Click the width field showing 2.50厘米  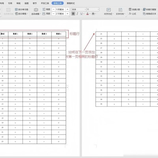[60, 14]
